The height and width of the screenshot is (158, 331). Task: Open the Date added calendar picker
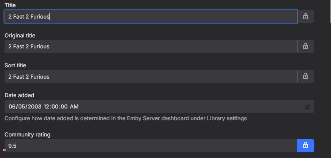tap(307, 106)
